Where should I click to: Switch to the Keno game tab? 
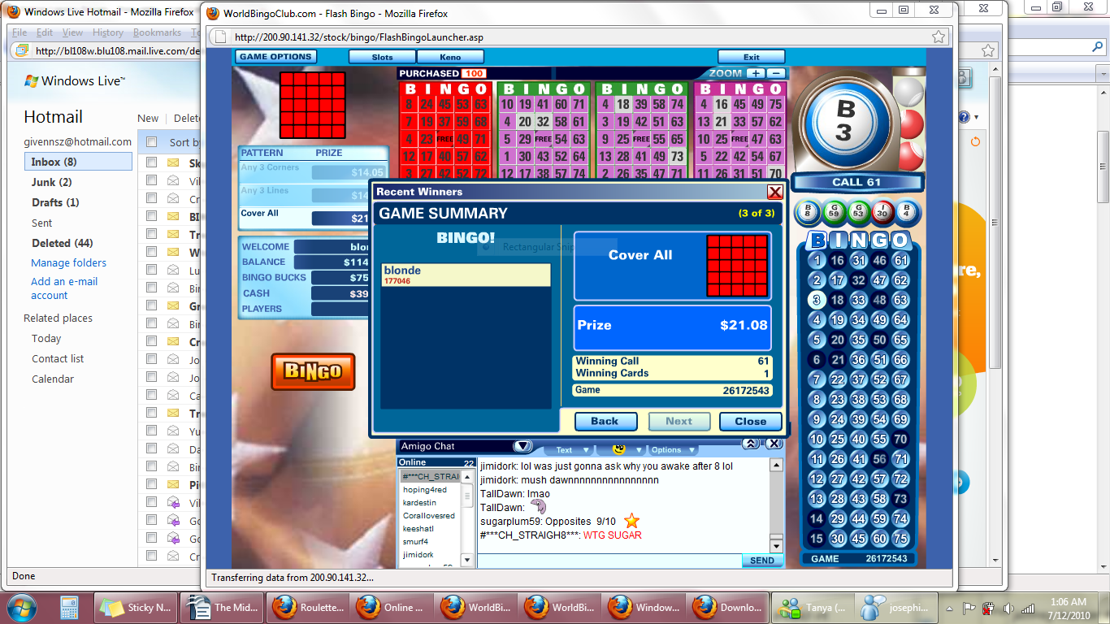450,57
